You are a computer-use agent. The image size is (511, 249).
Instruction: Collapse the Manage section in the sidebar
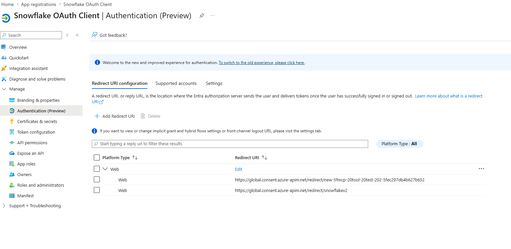click(4, 89)
